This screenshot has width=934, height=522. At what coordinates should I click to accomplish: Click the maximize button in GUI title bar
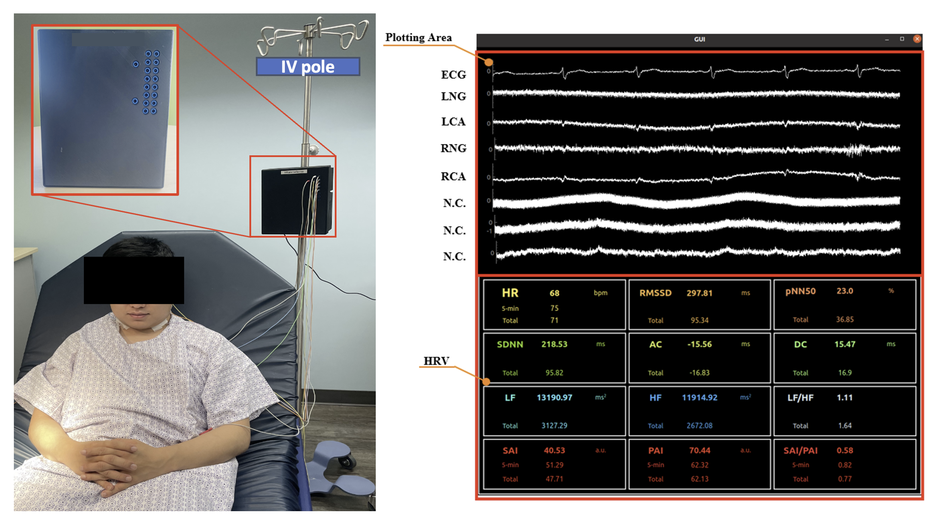pos(902,39)
